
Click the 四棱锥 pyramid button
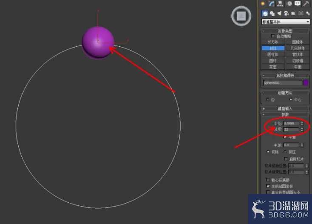298,61
